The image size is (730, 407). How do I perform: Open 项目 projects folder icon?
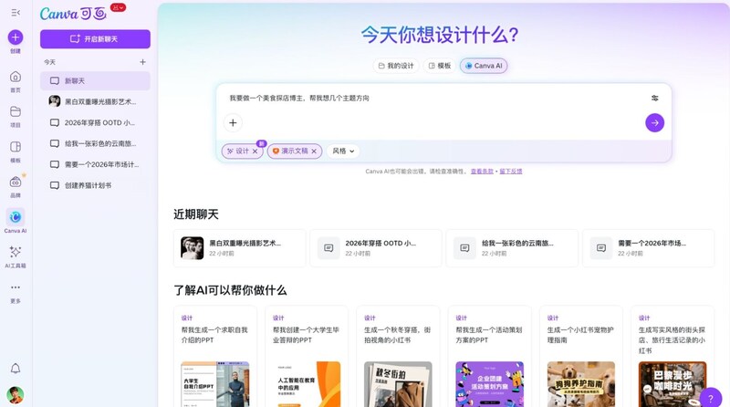16,111
